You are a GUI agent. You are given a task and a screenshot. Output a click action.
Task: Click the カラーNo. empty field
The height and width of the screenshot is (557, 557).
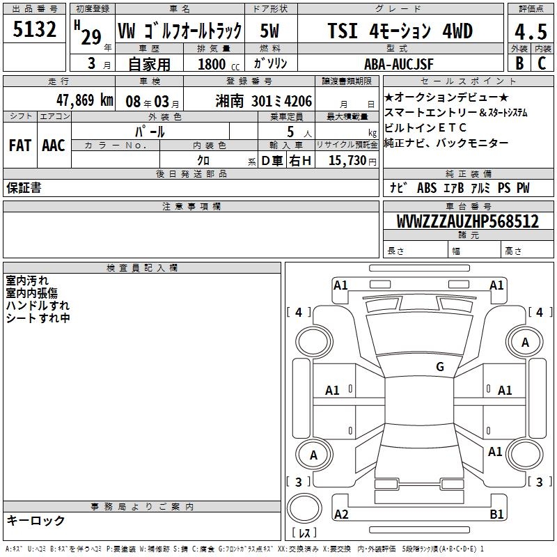116,159
